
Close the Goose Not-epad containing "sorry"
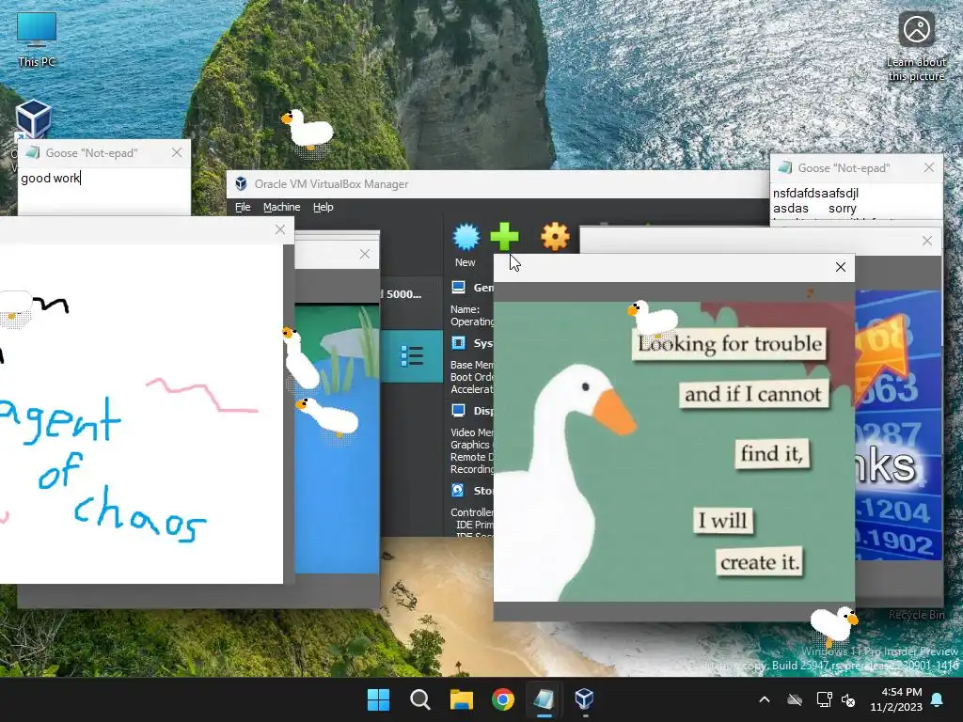coord(928,167)
